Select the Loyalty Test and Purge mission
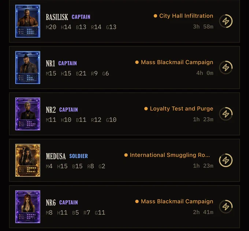Viewport: 249px width, 231px height. [x=182, y=109]
